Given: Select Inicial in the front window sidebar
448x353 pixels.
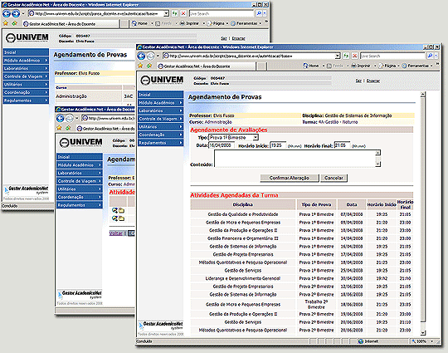Looking at the screenshot, I should click(160, 95).
